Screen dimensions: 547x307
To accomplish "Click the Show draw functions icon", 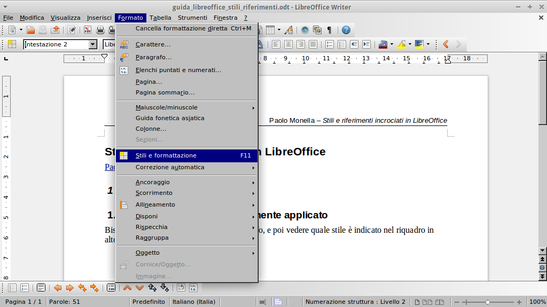I will (x=288, y=30).
